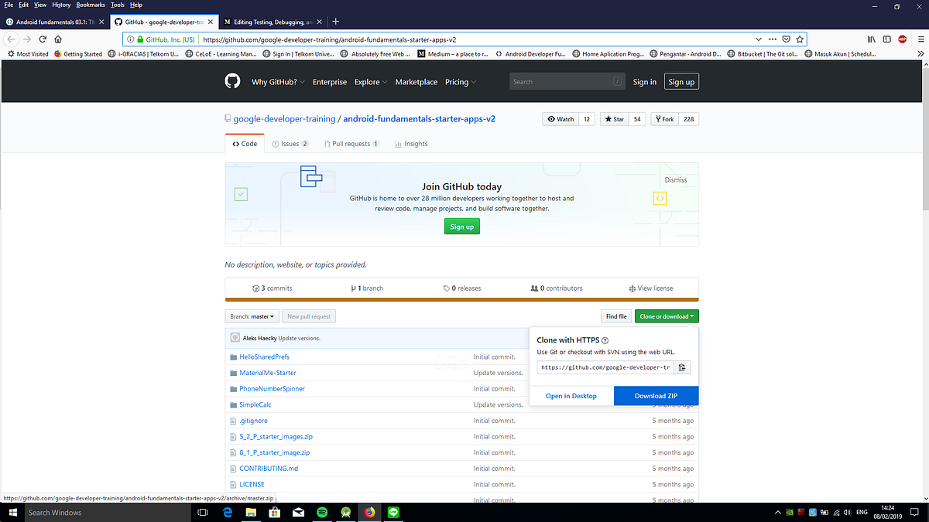Open GitHub homepage via the Octocat logo
Viewport: 929px width, 522px height.
tap(231, 81)
